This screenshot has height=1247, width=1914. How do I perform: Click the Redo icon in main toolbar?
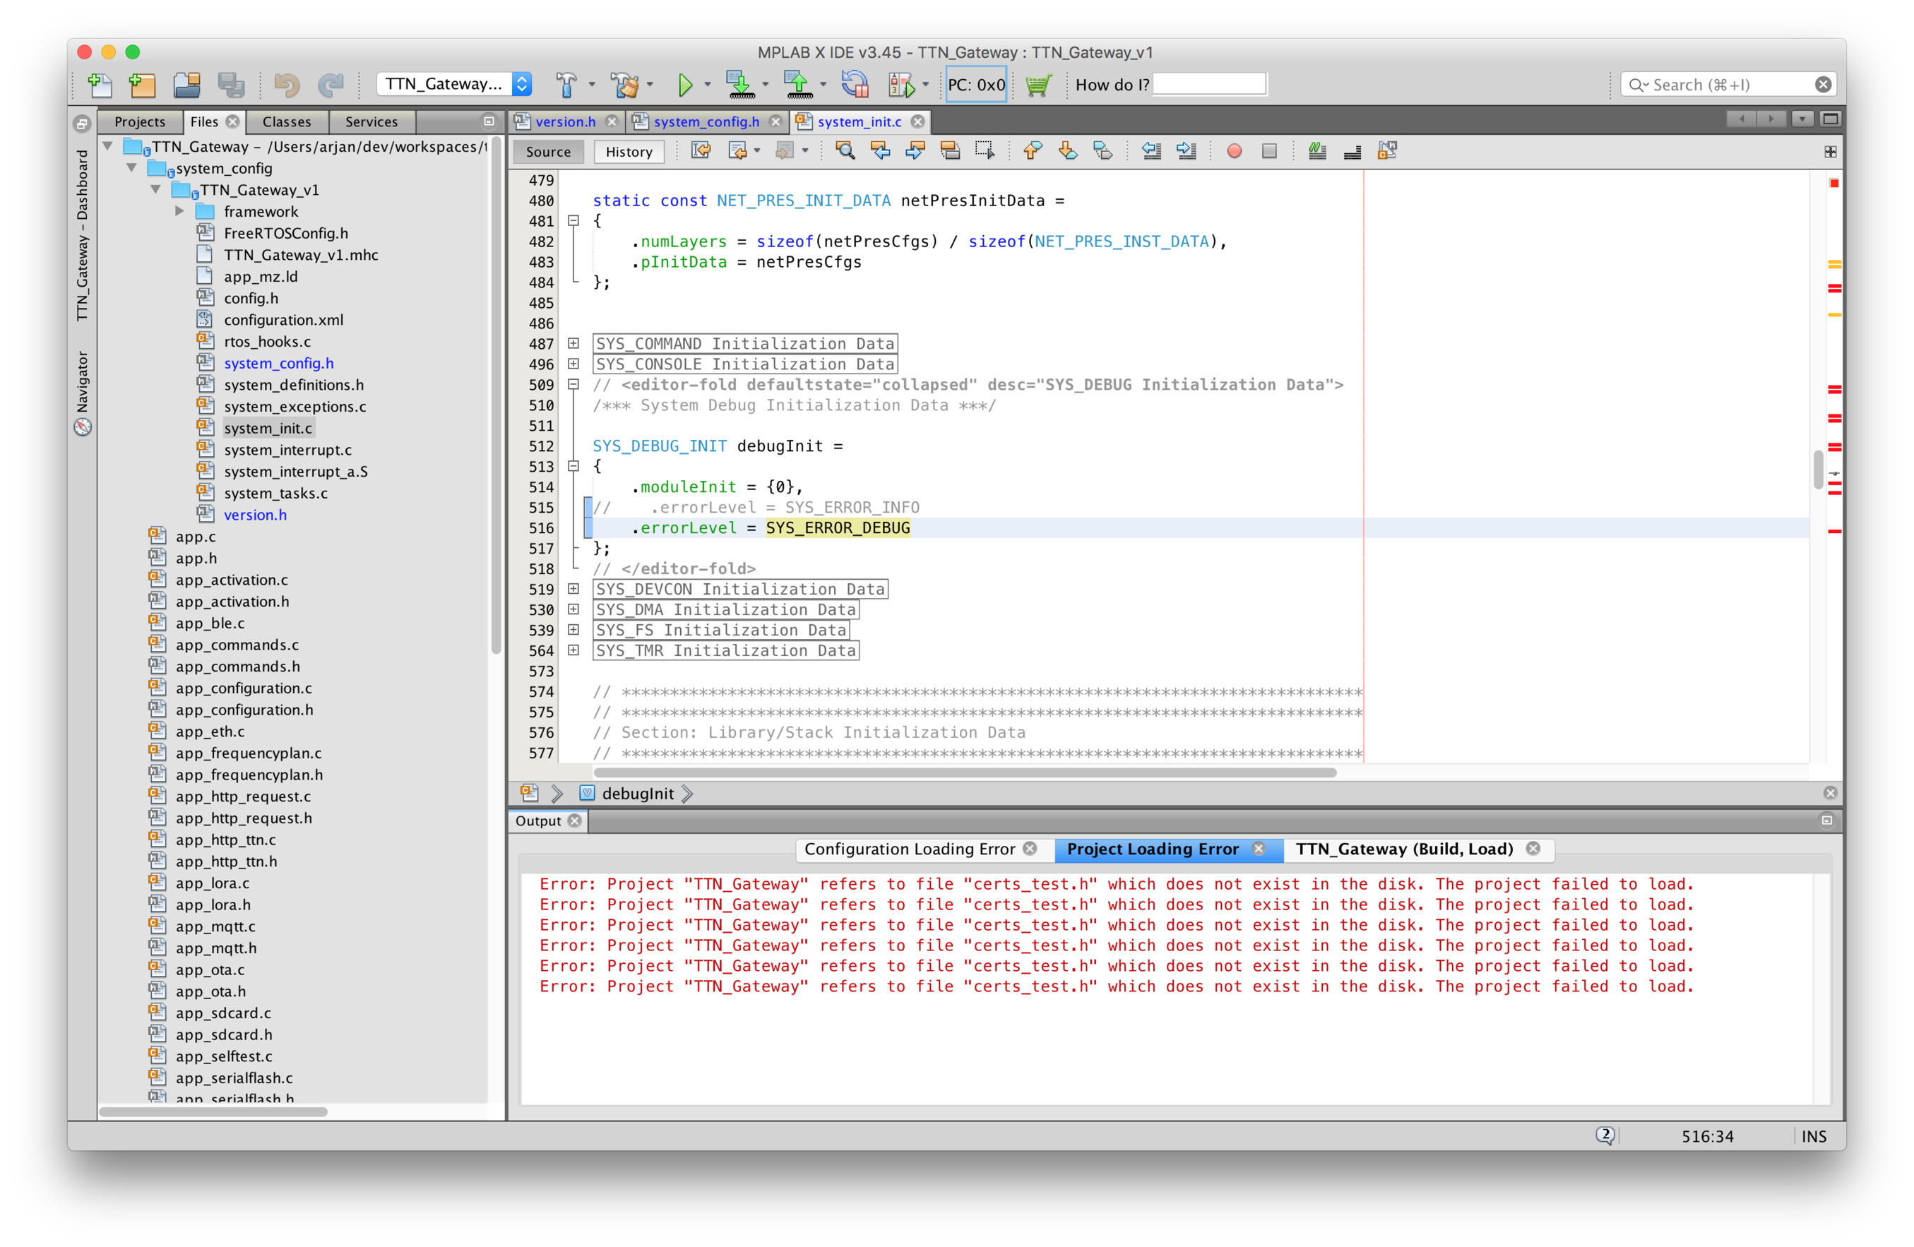[x=331, y=85]
